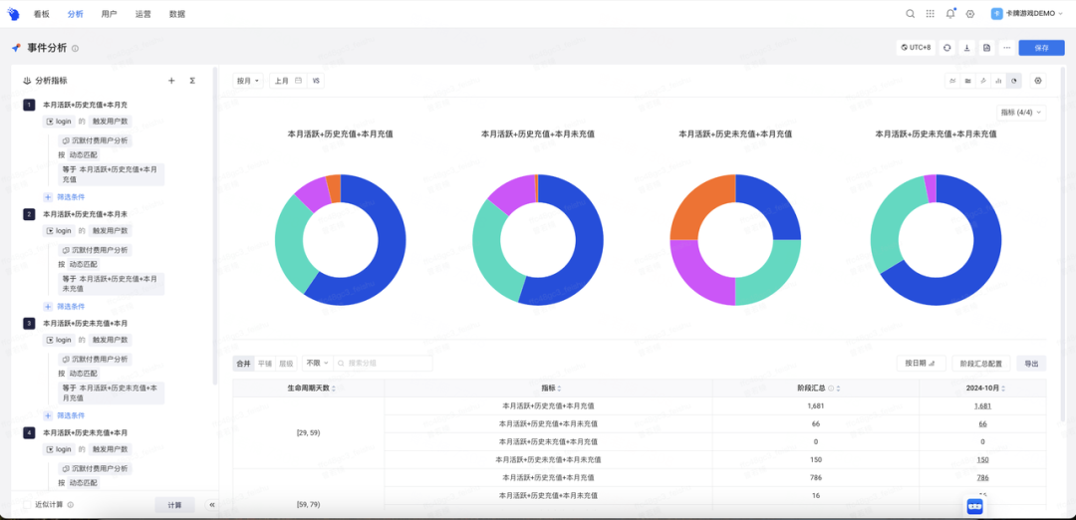Open the 不限 dropdown
This screenshot has height=520, width=1076.
(317, 363)
